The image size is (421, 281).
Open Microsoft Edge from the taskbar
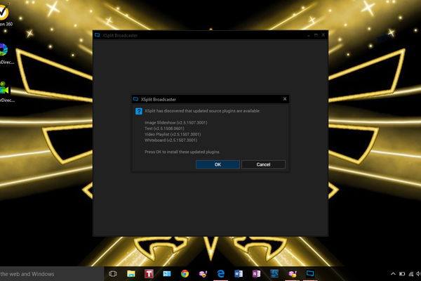coord(220,273)
